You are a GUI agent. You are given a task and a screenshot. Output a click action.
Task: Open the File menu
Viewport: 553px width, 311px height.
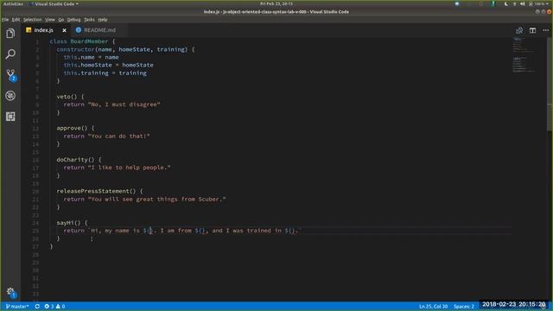coord(5,20)
